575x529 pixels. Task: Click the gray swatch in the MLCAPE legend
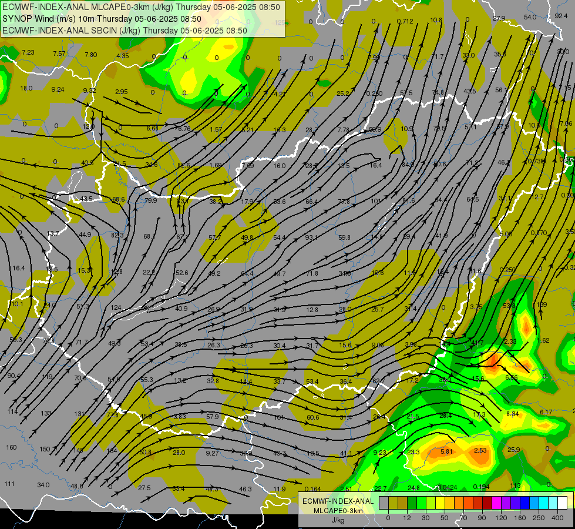pos(384,503)
